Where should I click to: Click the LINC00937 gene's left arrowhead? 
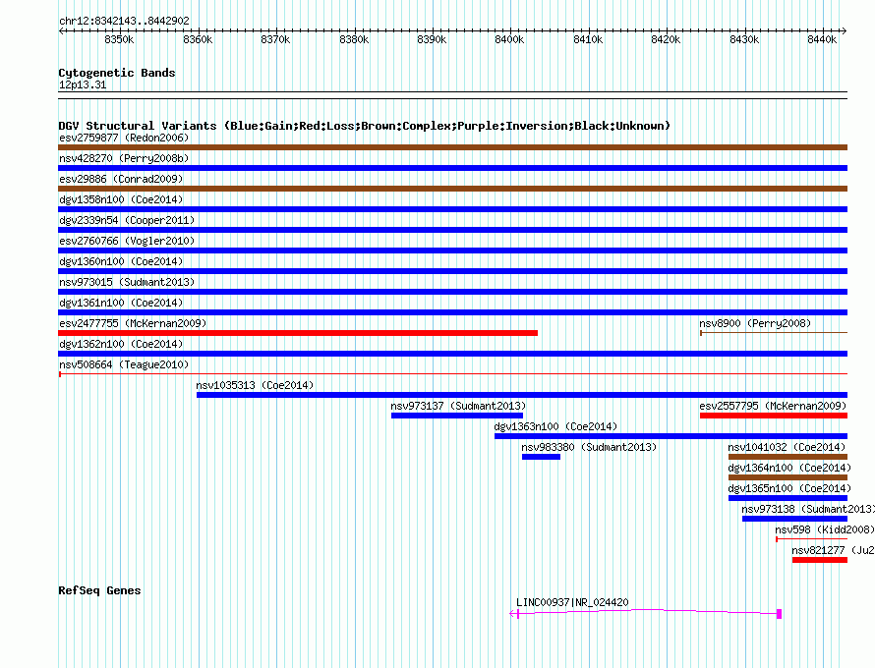512,614
